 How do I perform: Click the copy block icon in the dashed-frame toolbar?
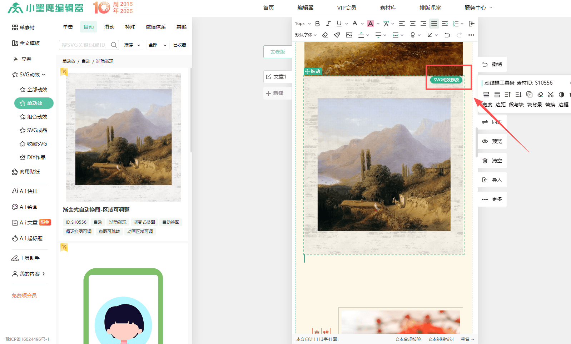529,95
